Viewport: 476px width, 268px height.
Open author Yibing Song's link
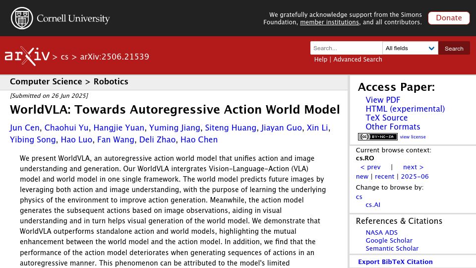[33, 139]
